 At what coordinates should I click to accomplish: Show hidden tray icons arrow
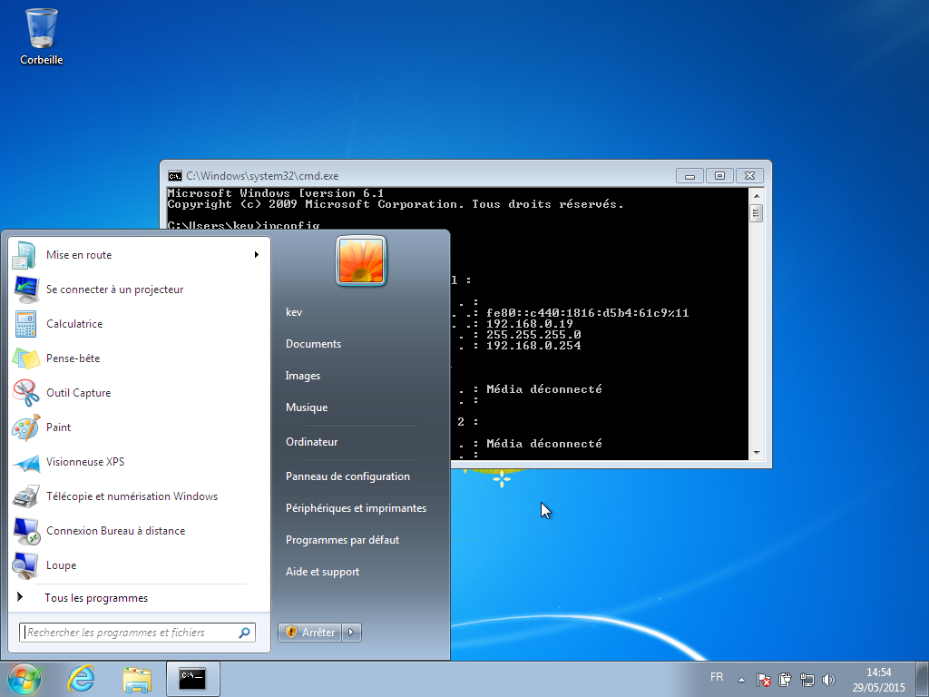(741, 679)
